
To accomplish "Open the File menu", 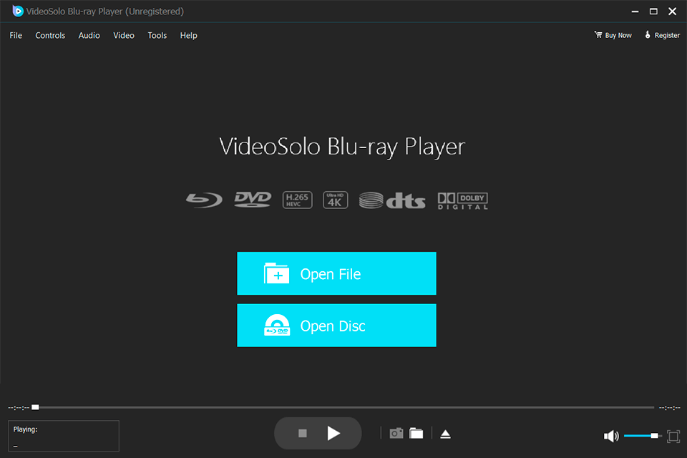I will [16, 35].
